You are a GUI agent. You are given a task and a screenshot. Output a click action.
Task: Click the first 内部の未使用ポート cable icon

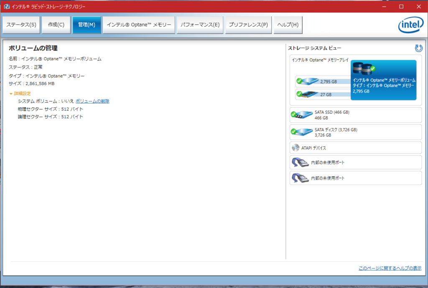tap(300, 162)
